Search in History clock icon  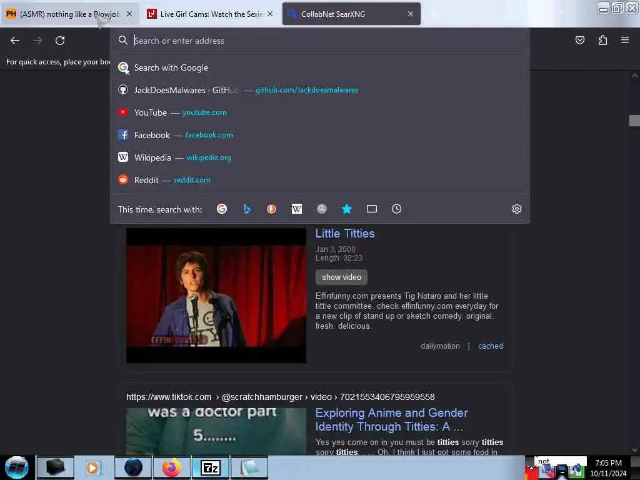(x=396, y=209)
